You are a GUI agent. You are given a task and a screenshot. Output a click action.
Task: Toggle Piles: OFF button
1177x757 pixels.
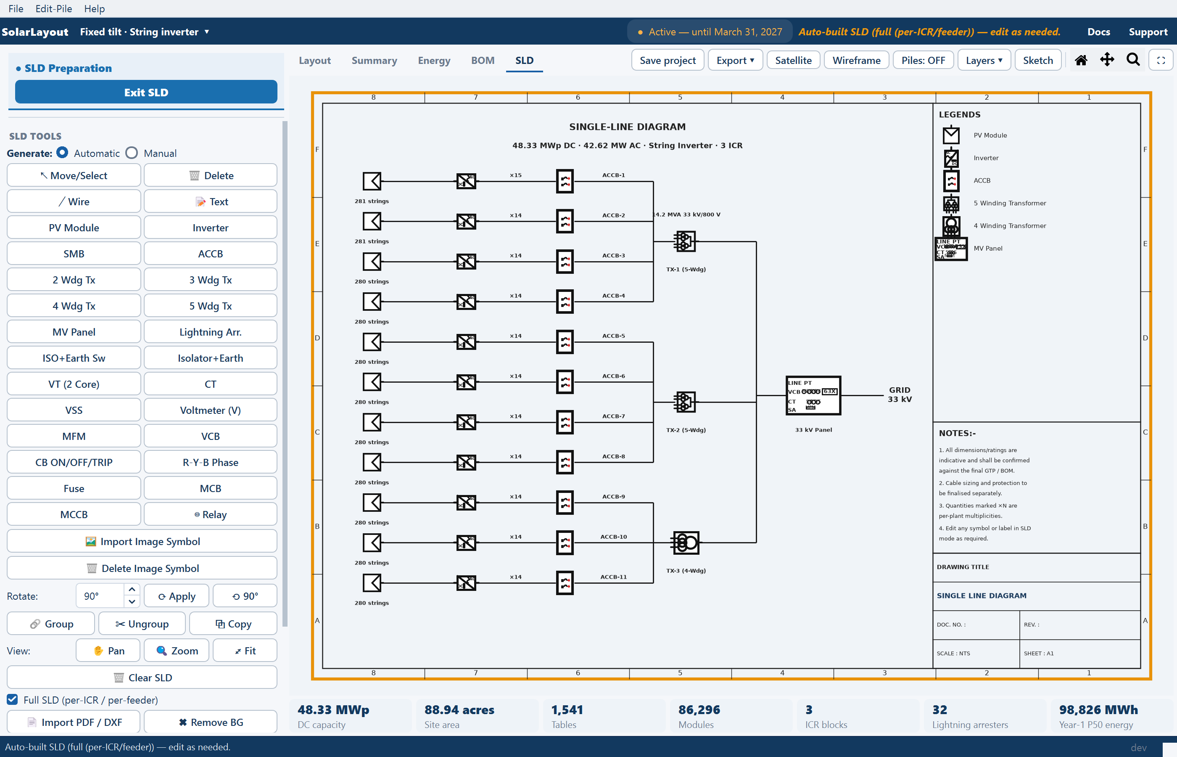(923, 60)
